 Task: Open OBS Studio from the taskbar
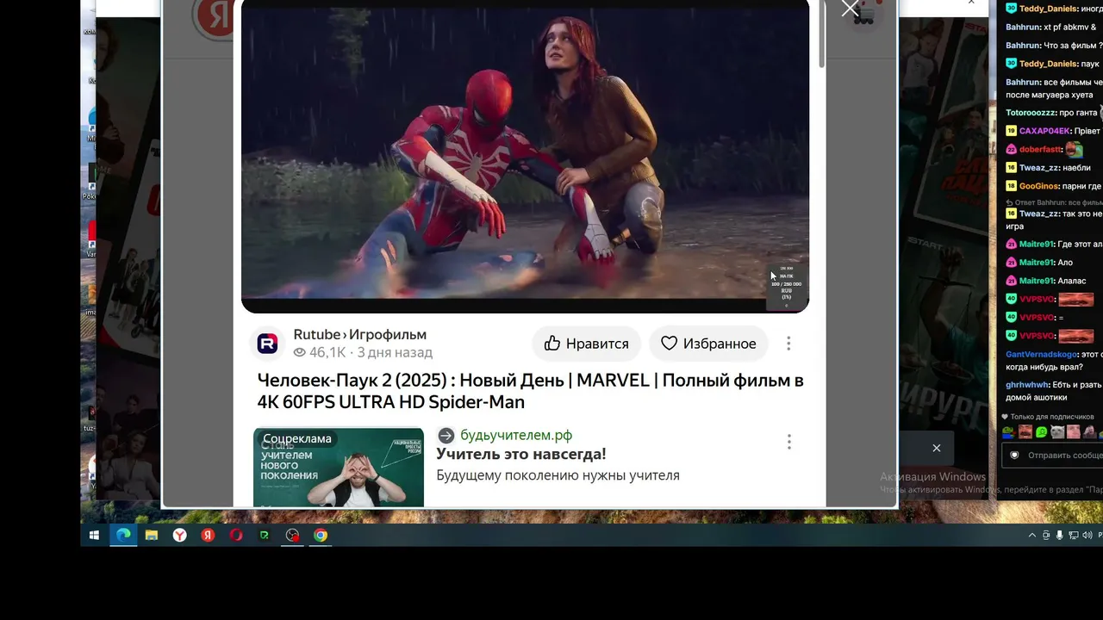click(x=293, y=536)
